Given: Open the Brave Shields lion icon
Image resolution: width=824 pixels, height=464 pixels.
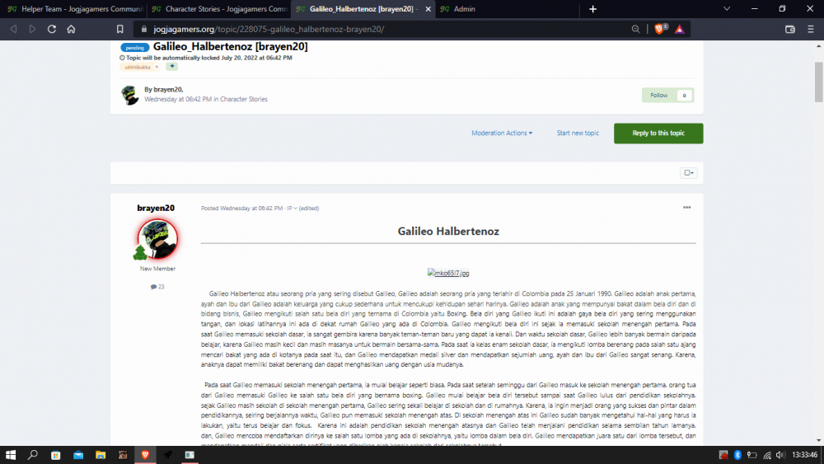Looking at the screenshot, I should click(x=659, y=29).
